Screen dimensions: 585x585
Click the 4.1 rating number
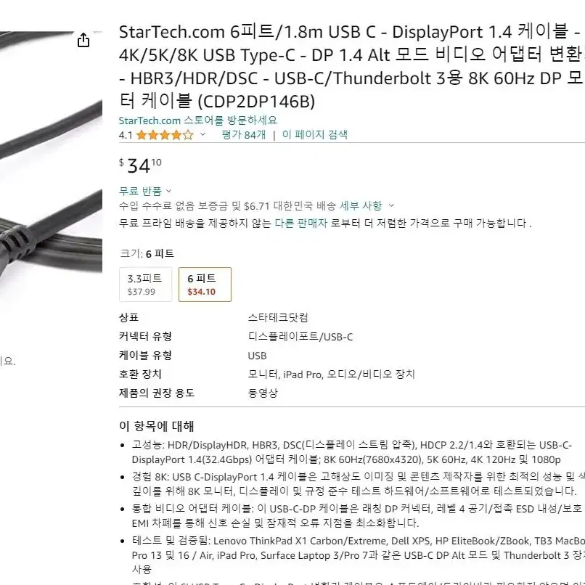tap(126, 135)
